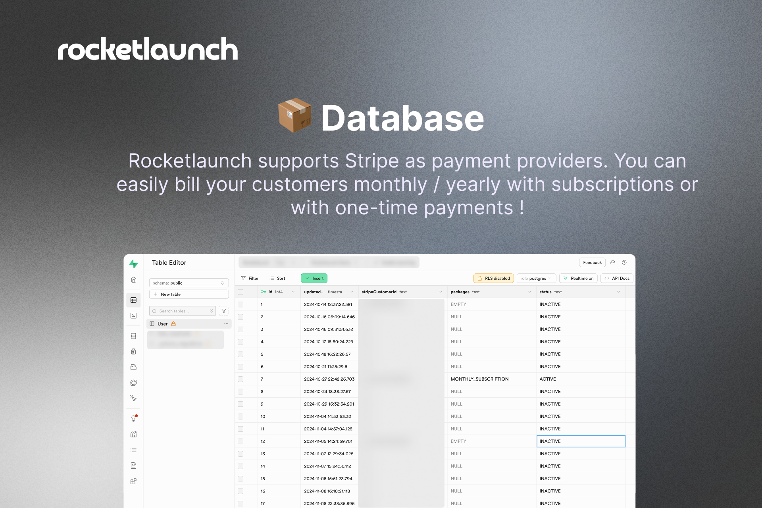Viewport: 762px width, 508px height.
Task: Open the Logs list sidebar icon
Action: [134, 450]
